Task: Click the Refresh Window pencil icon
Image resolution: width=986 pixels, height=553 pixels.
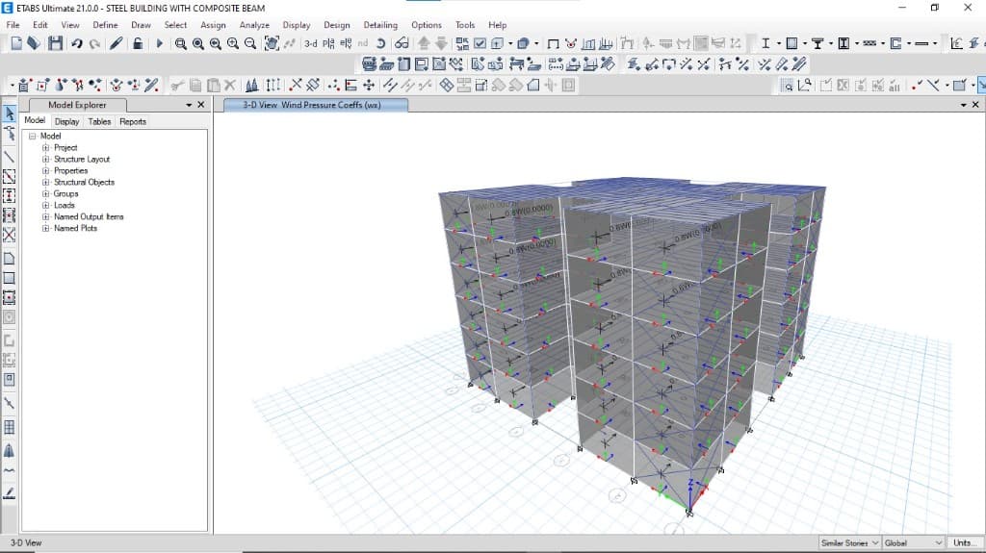Action: 116,43
